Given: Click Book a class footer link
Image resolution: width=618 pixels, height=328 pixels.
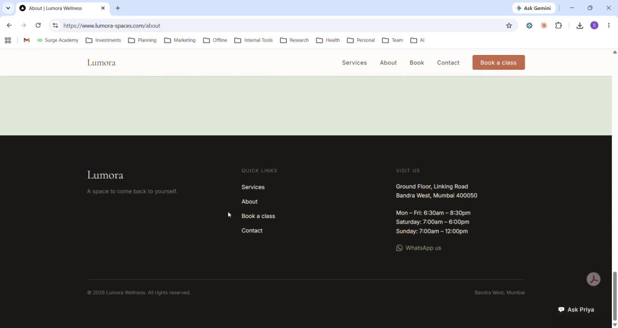Looking at the screenshot, I should click(x=258, y=216).
